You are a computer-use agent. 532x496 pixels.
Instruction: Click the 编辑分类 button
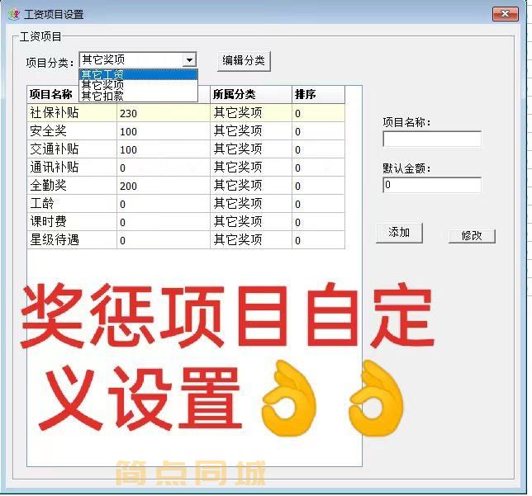click(244, 61)
